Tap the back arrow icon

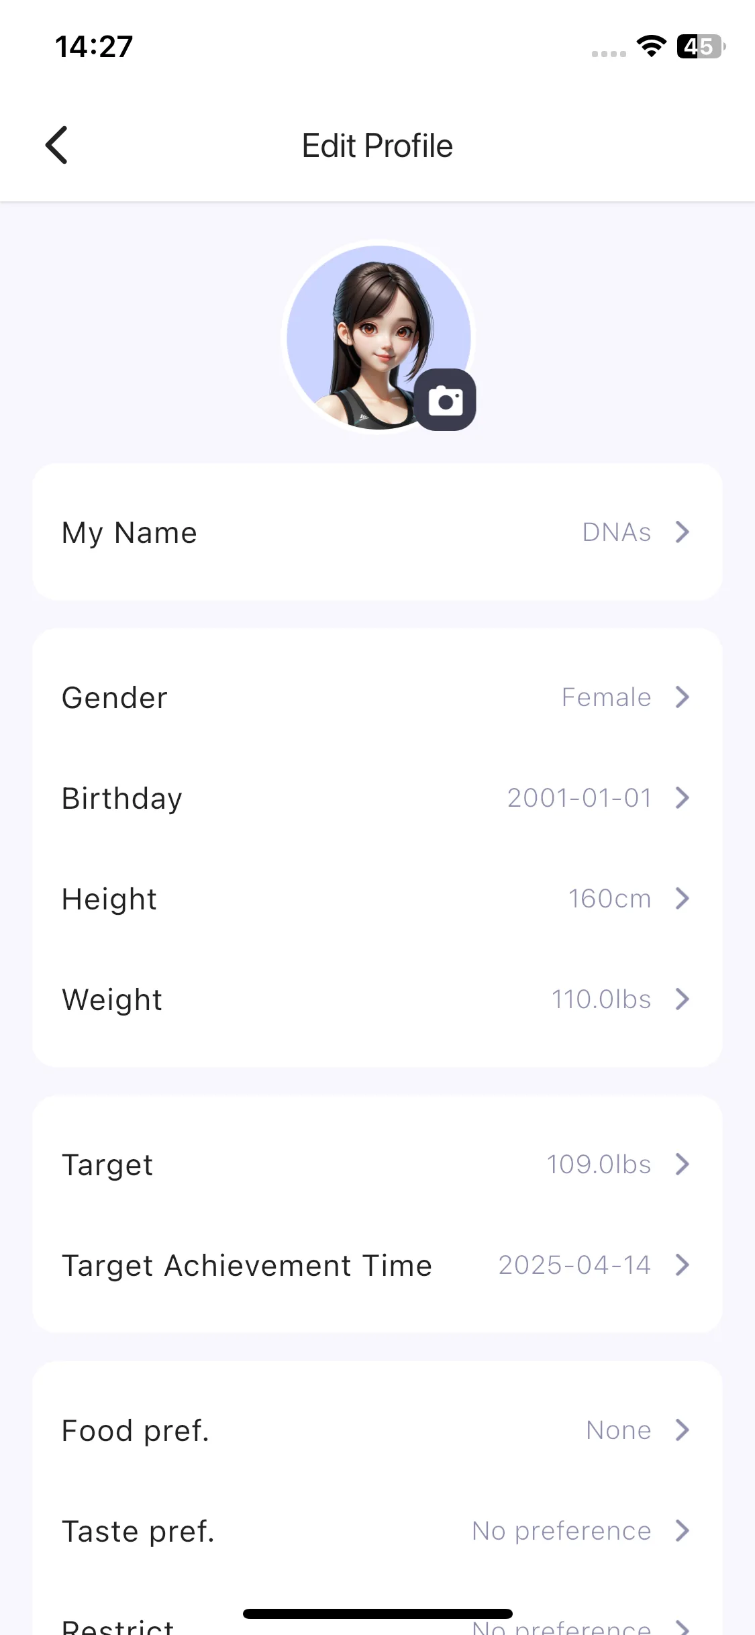point(57,145)
